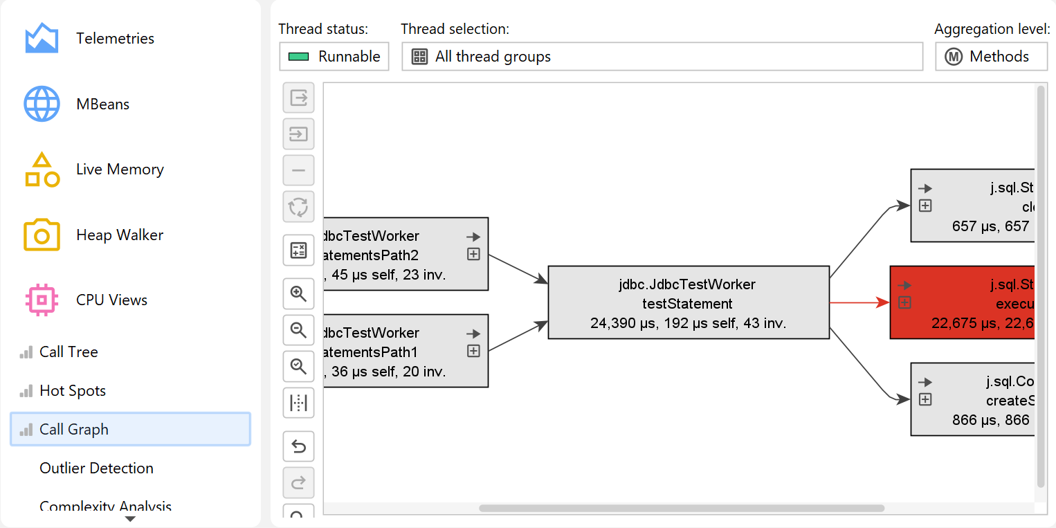Click the calculator icon in graph toolbar
Screen dimensions: 1056x528
coord(298,251)
